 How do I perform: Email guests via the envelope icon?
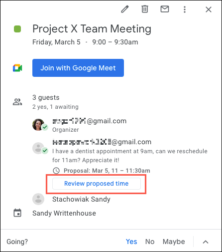pos(165,9)
